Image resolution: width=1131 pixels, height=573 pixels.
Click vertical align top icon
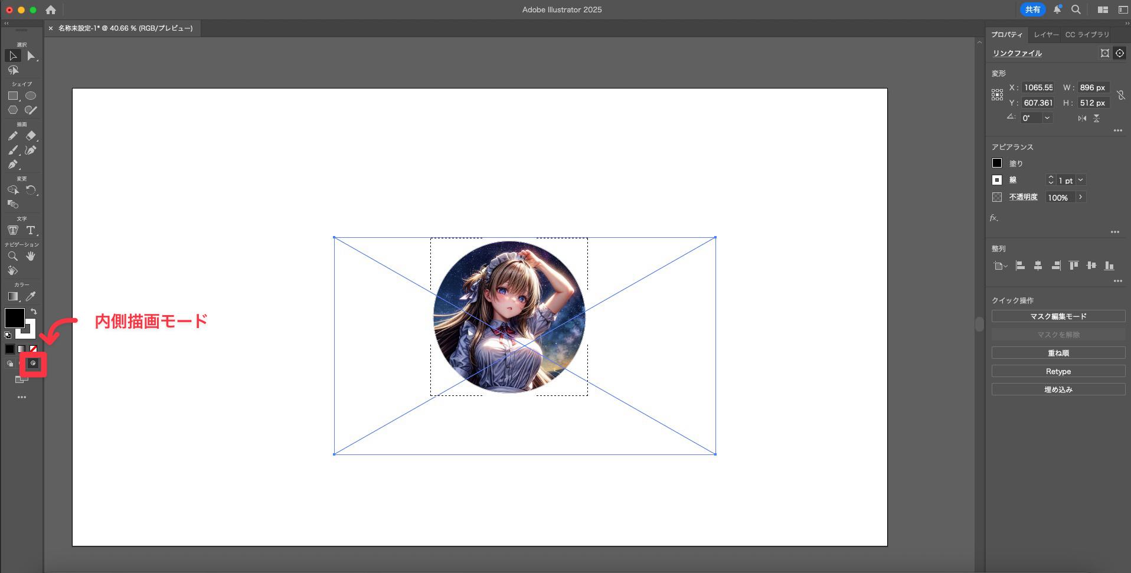tap(1074, 266)
